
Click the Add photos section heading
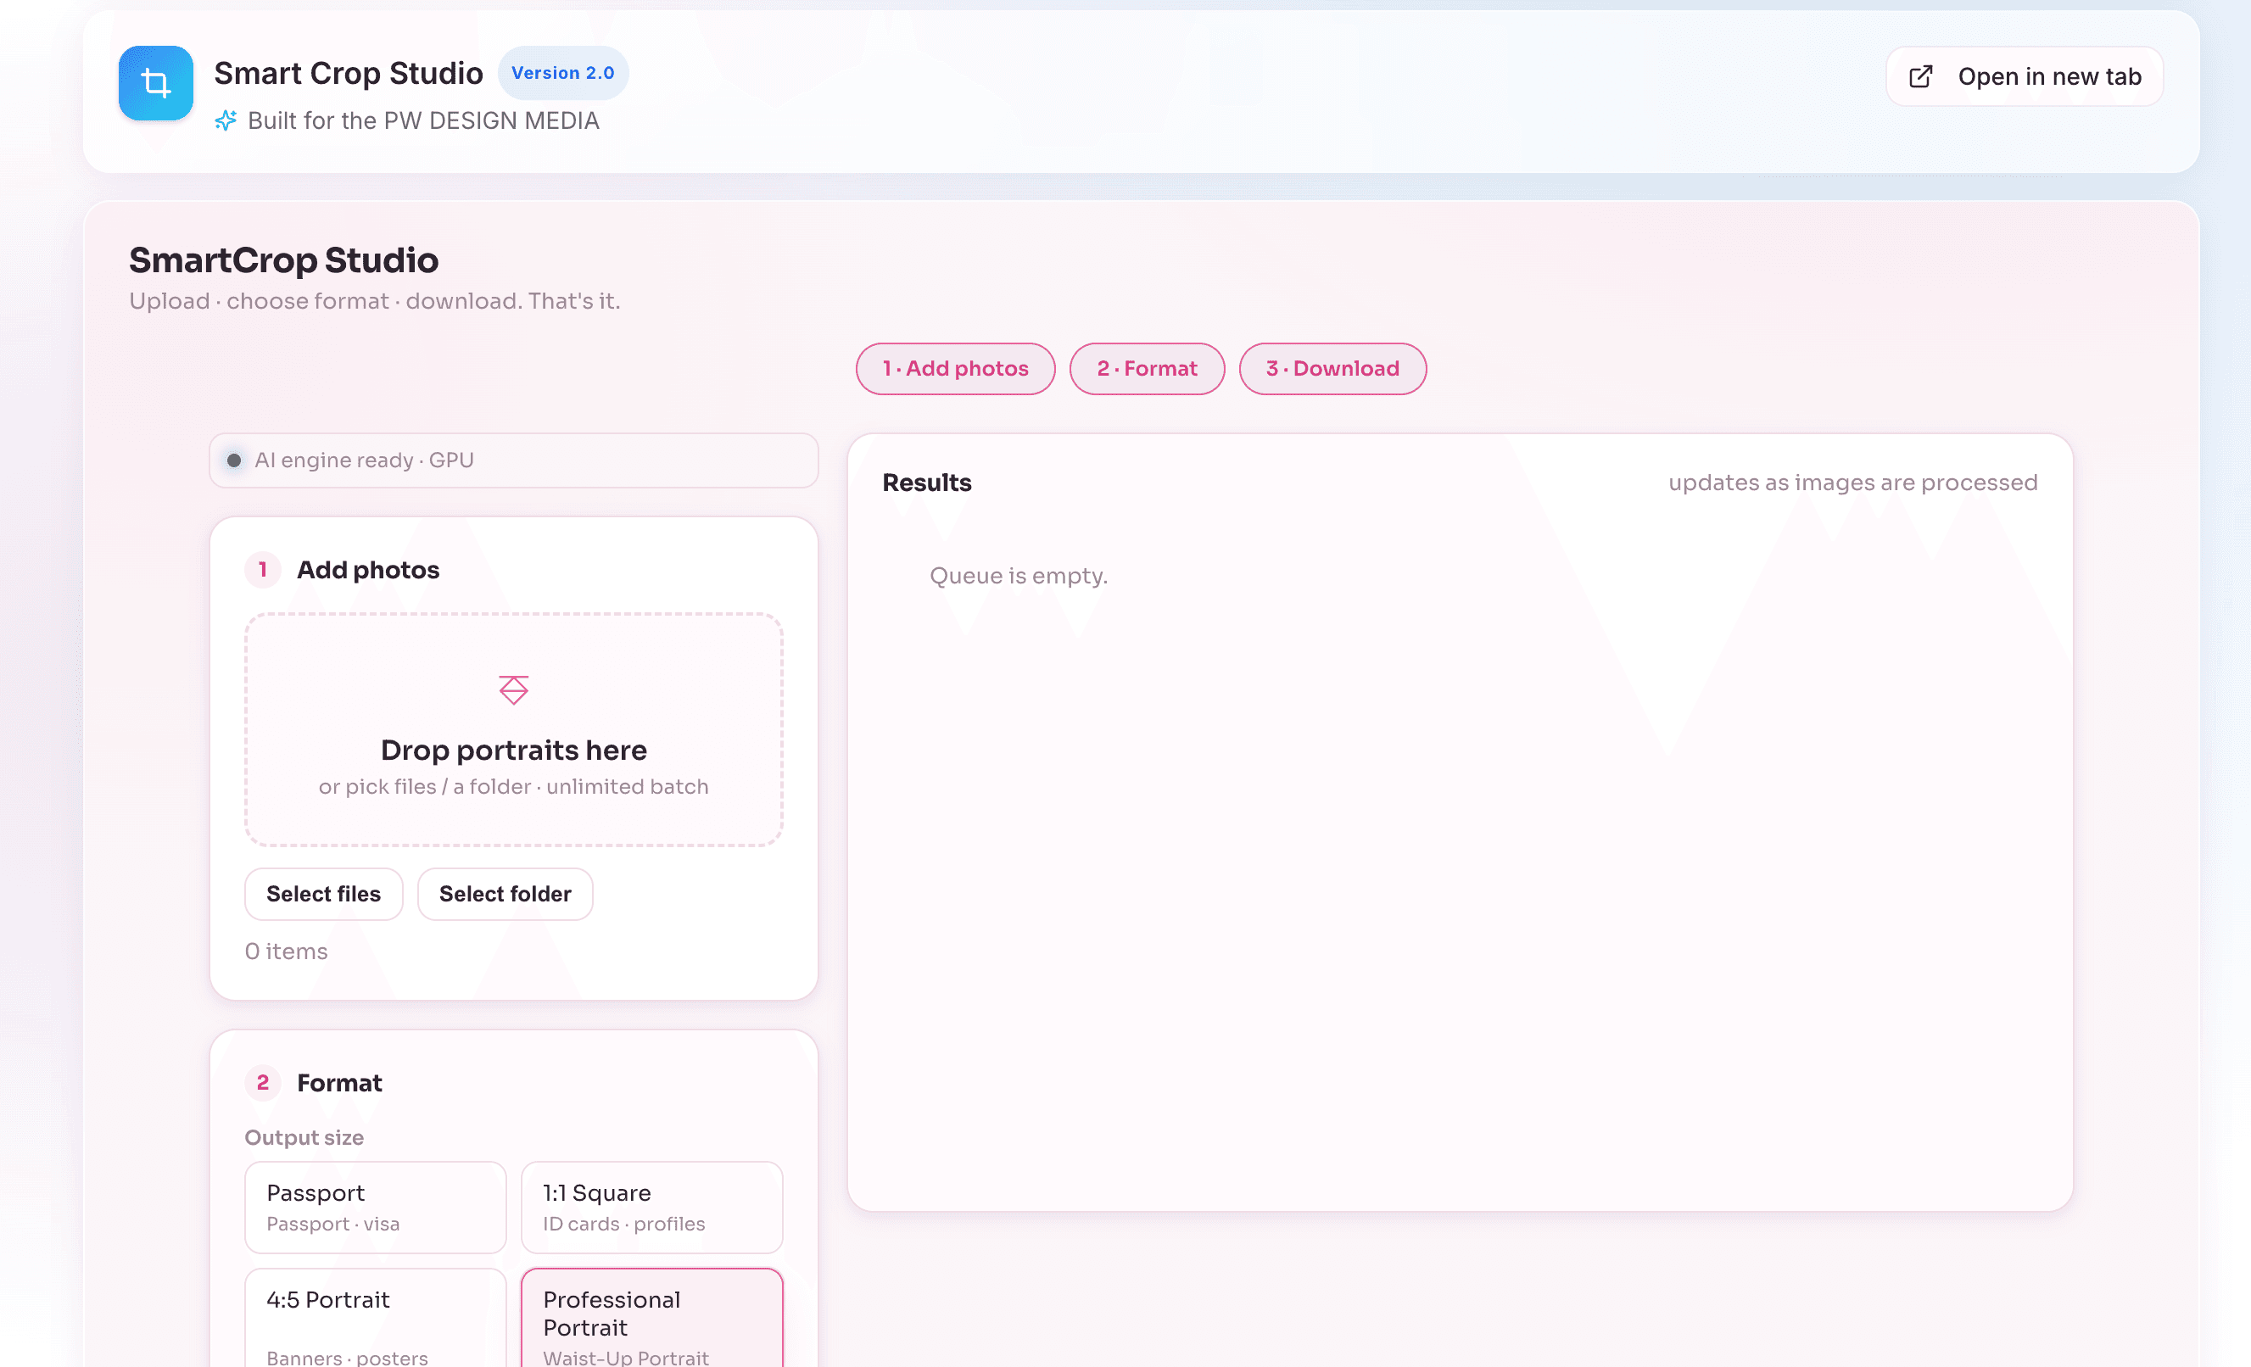[368, 570]
